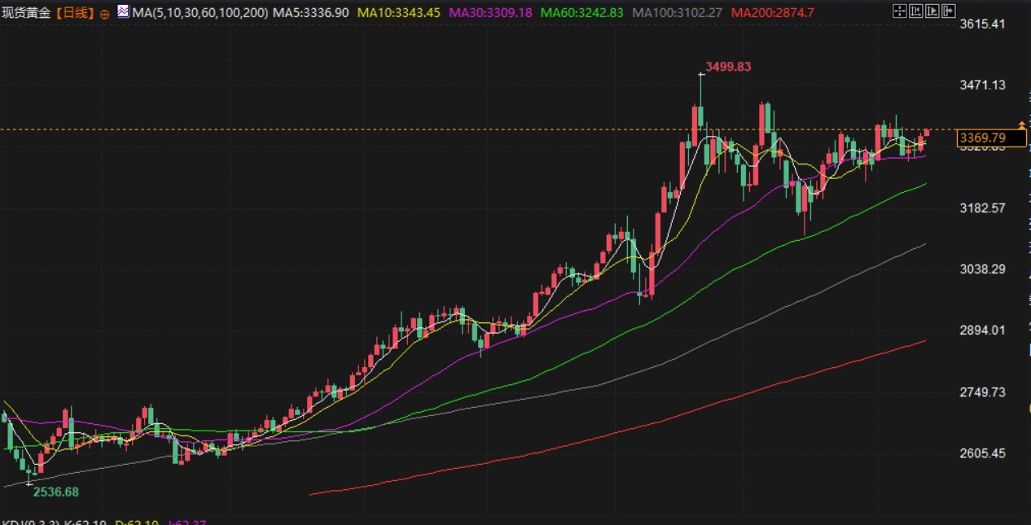The width and height of the screenshot is (1031, 525).
Task: Click the exit-arrow panel icon at top right
Action: (x=949, y=11)
